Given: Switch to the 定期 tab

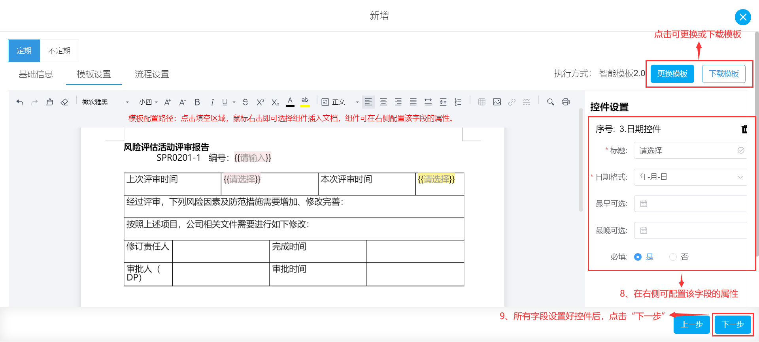Looking at the screenshot, I should point(24,51).
